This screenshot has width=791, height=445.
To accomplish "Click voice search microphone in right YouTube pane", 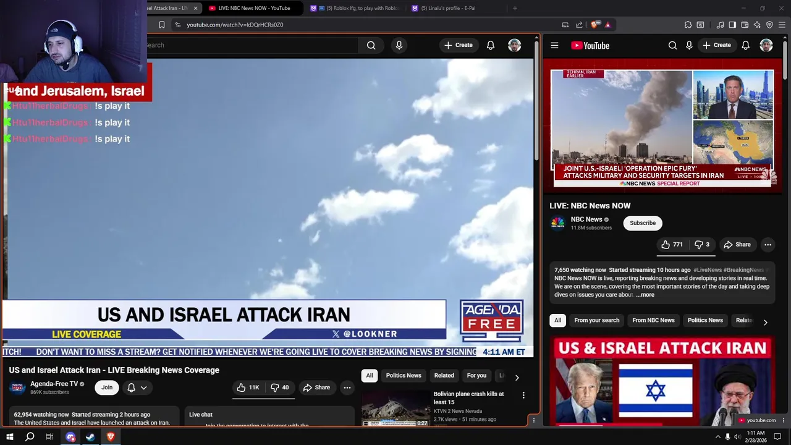I will [x=689, y=45].
